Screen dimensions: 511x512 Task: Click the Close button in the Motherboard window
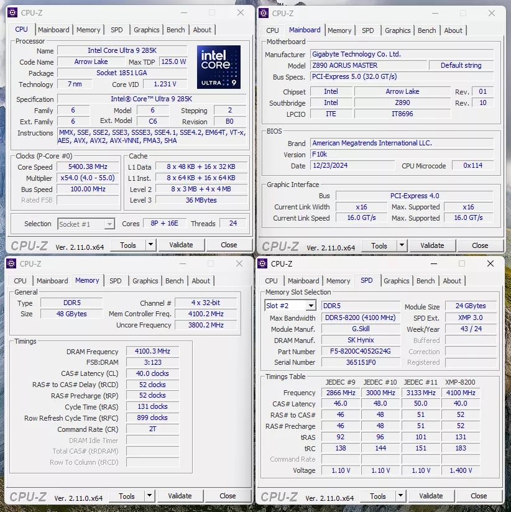[480, 245]
